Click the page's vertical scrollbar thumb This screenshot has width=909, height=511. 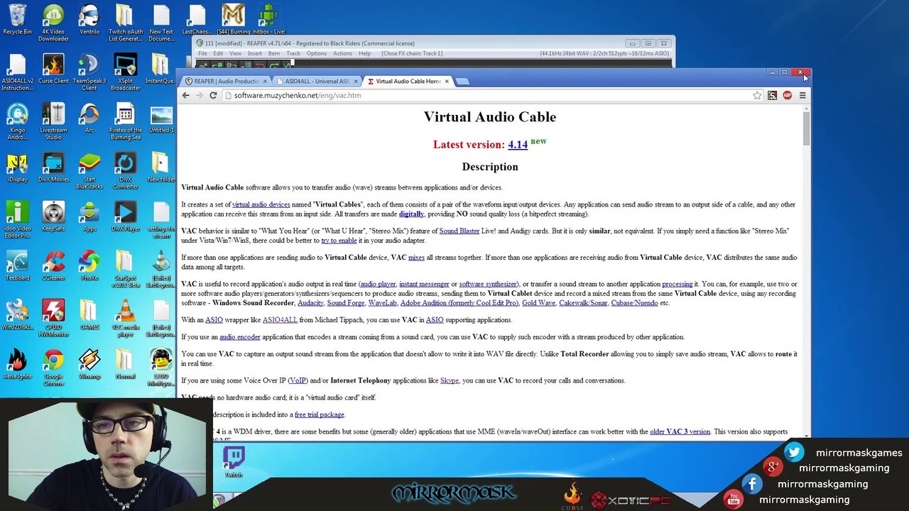click(x=806, y=128)
